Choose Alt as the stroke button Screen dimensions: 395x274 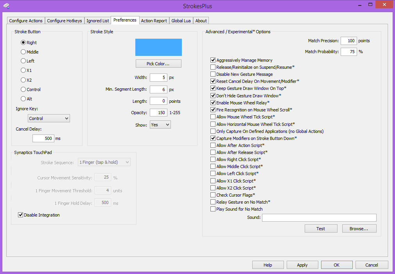point(23,99)
